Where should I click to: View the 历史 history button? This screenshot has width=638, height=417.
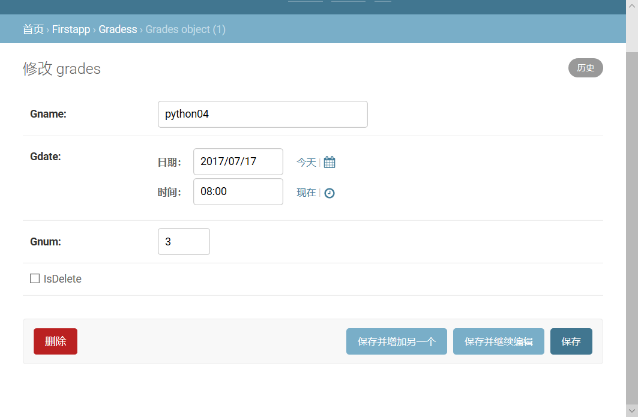click(586, 68)
